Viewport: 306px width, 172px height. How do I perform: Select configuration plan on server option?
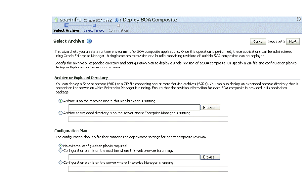60,162
